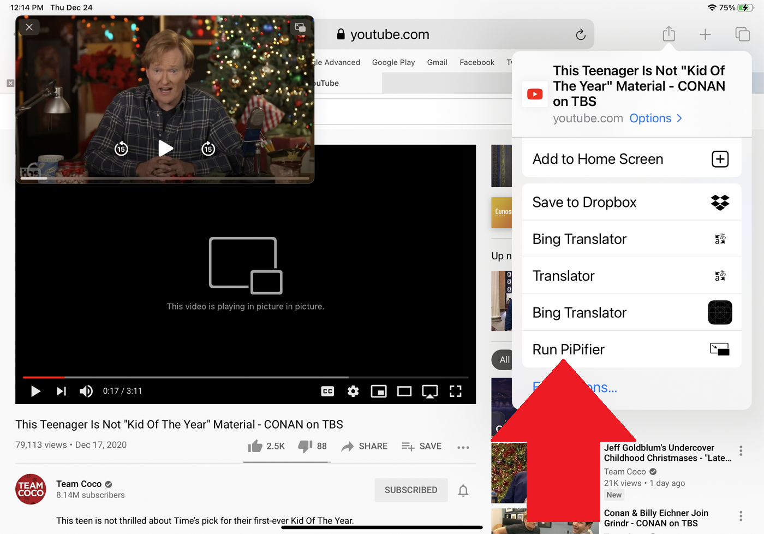The height and width of the screenshot is (534, 764).
Task: Enter fullscreen on the YouTube player
Action: [x=456, y=391]
